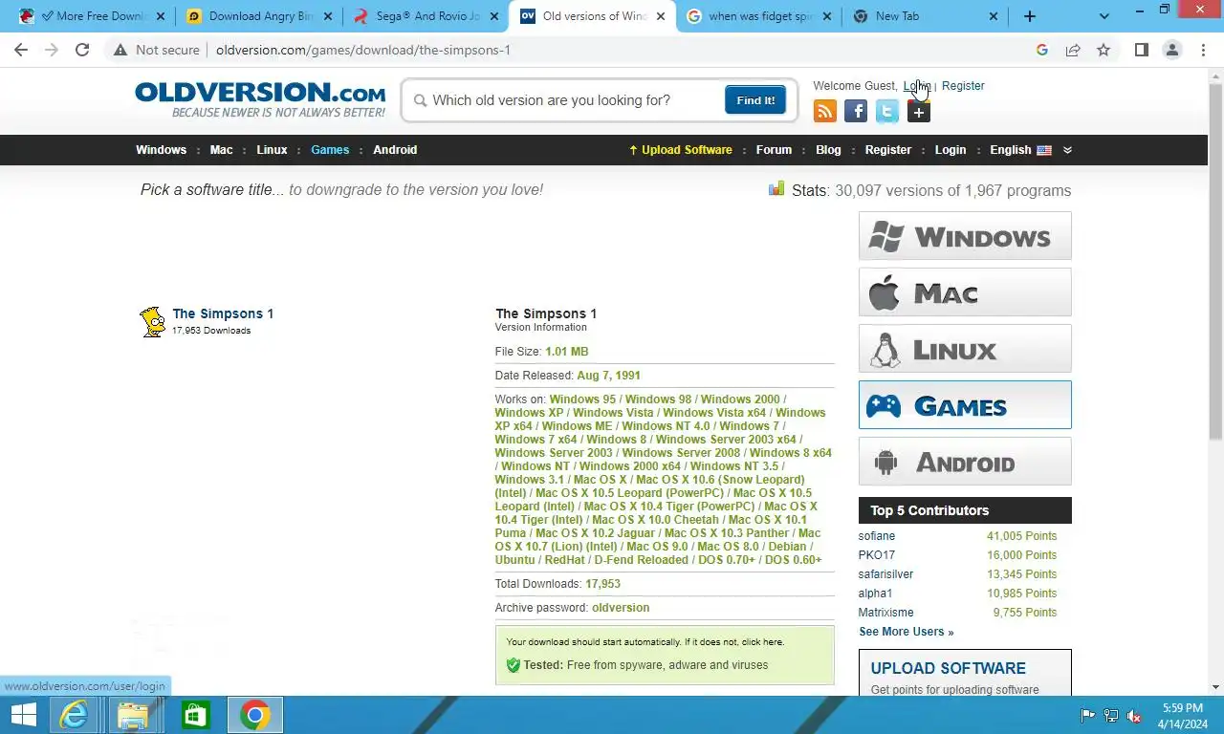Click the stats bar chart icon
The height and width of the screenshot is (734, 1224).
pos(776,189)
